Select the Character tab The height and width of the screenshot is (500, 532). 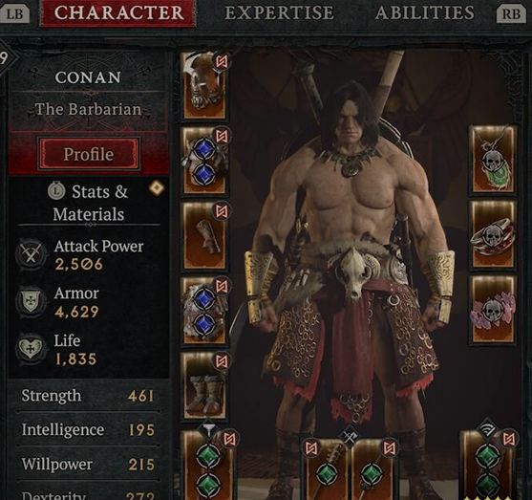[x=118, y=13]
